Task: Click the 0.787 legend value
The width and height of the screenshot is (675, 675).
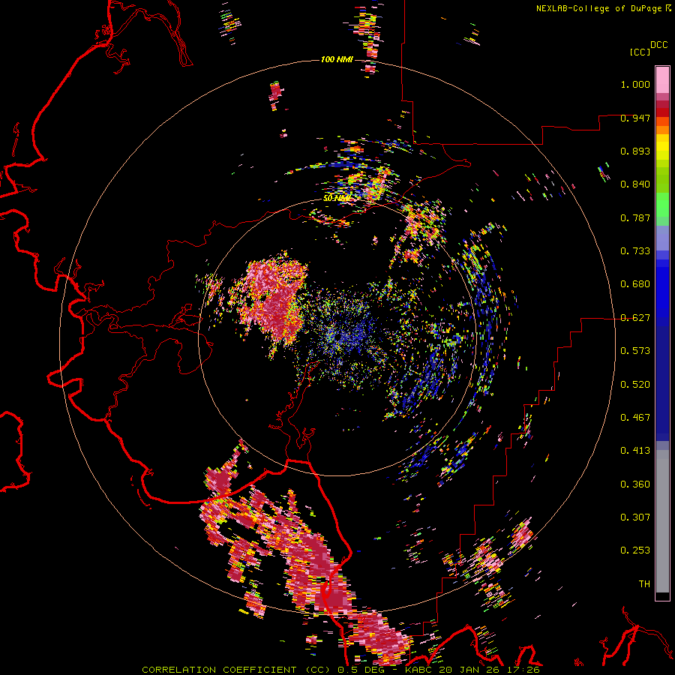Action: point(635,217)
